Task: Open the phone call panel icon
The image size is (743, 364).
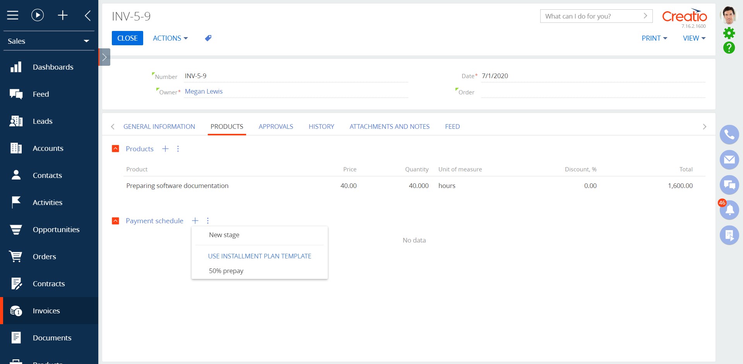Action: (729, 135)
